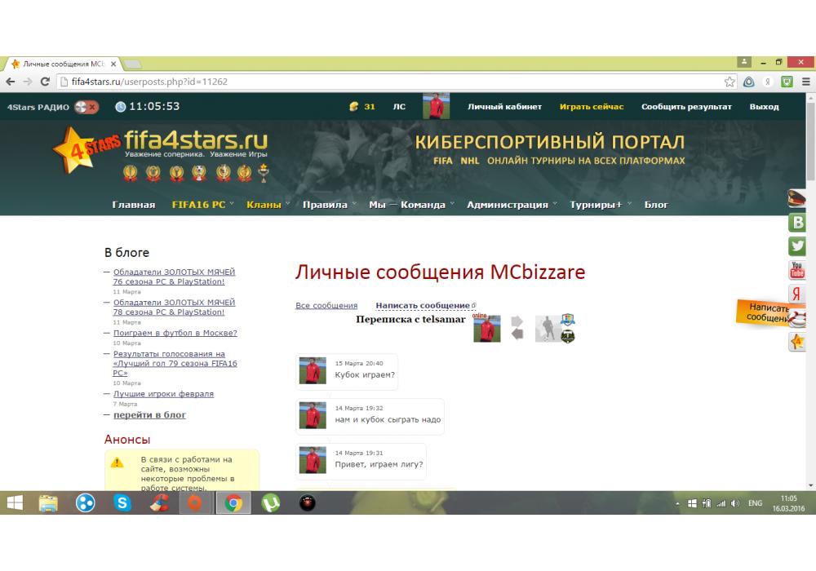
Task: Click Играть сейчас
Action: click(x=591, y=107)
